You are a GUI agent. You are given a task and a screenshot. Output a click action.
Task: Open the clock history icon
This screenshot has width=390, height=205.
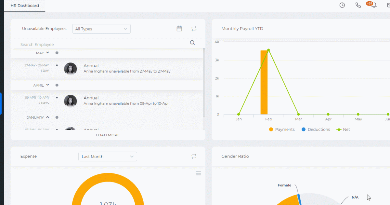[342, 5]
